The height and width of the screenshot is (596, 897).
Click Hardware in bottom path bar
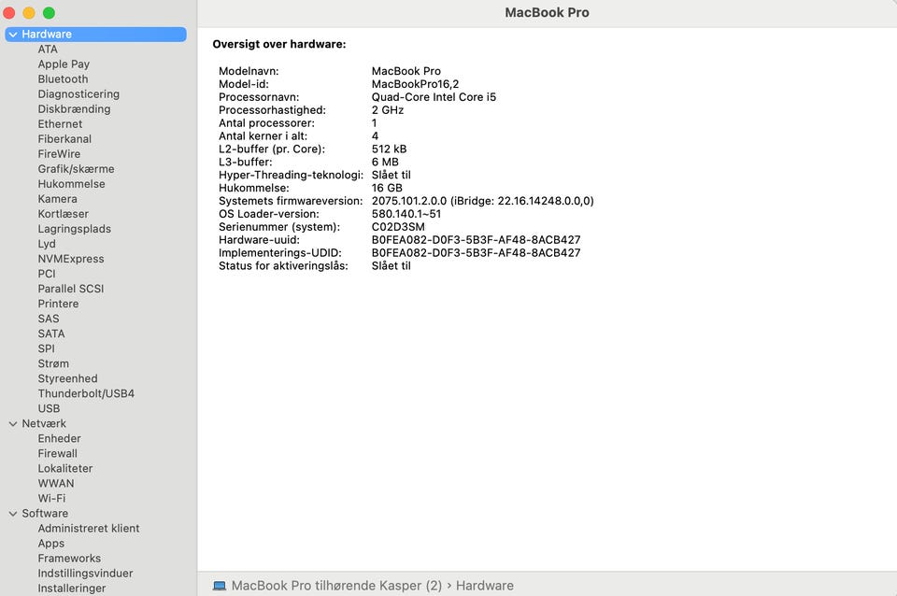tap(485, 586)
